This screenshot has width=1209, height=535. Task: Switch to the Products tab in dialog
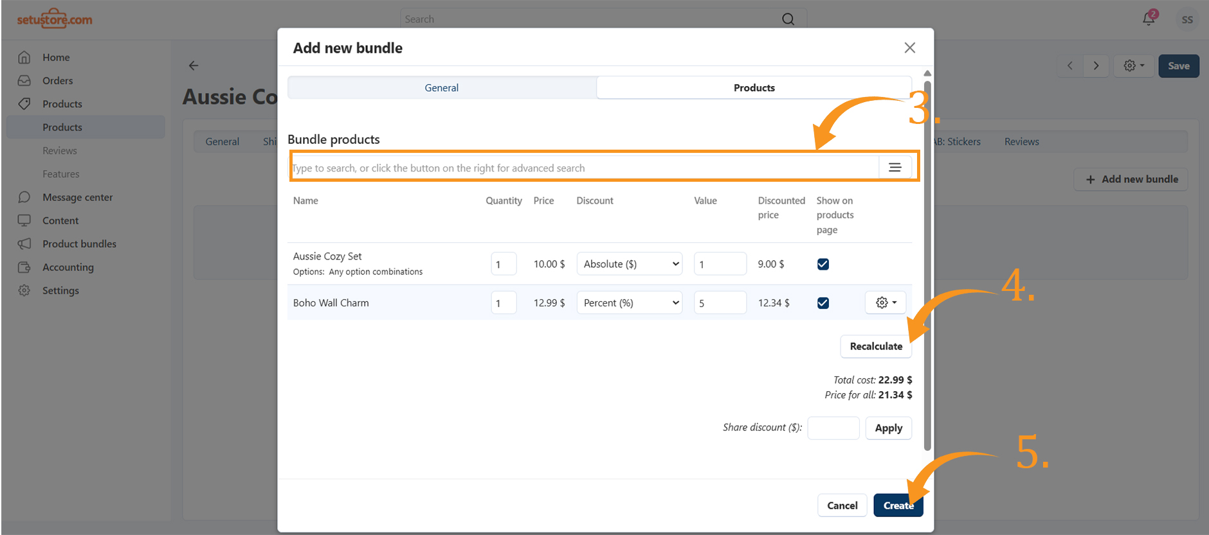click(754, 88)
